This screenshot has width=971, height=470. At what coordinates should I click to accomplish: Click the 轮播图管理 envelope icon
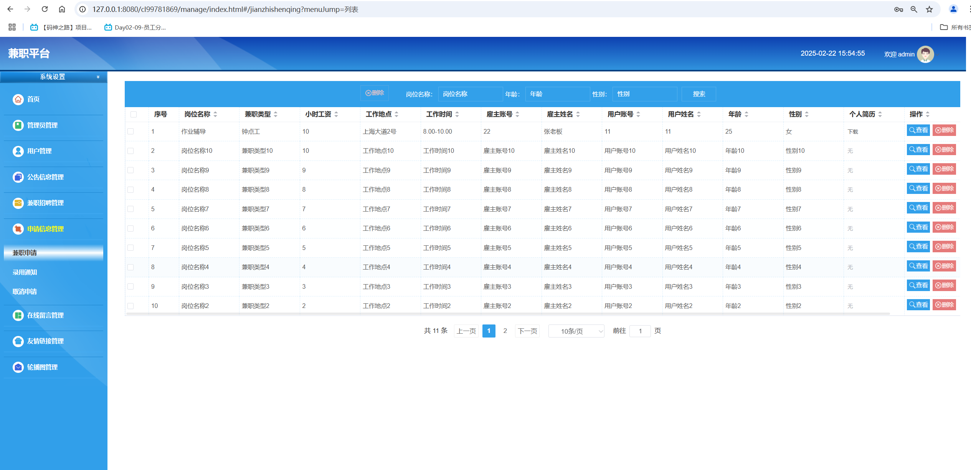pyautogui.click(x=18, y=367)
